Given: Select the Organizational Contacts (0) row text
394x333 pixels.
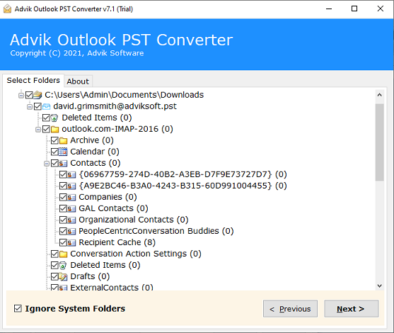Looking at the screenshot, I should [134, 220].
